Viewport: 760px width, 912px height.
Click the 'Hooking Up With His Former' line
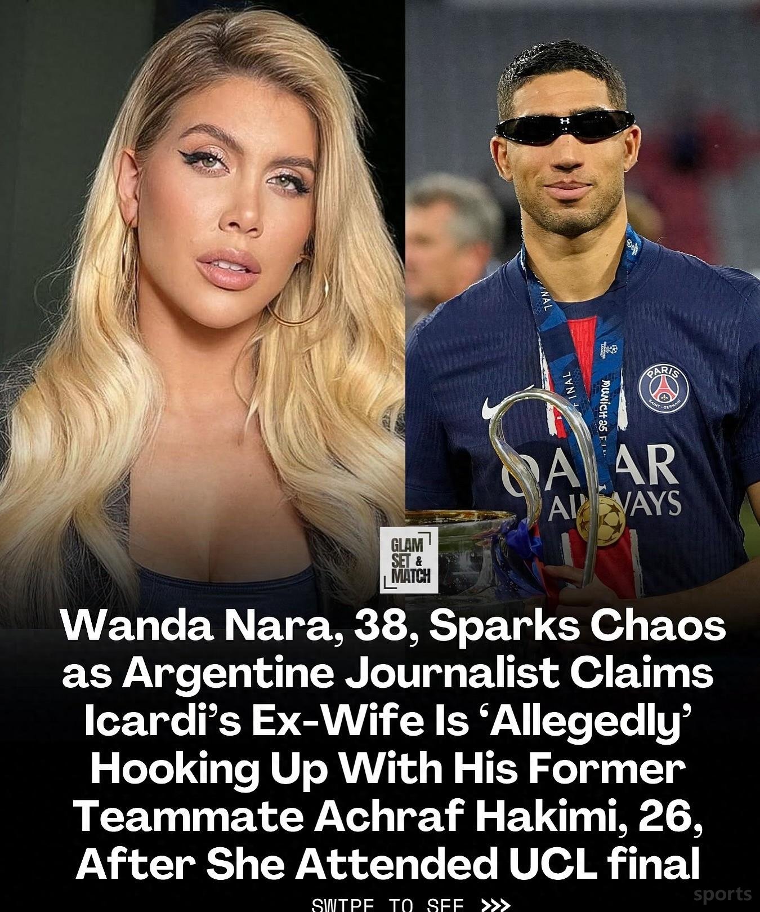click(x=388, y=770)
